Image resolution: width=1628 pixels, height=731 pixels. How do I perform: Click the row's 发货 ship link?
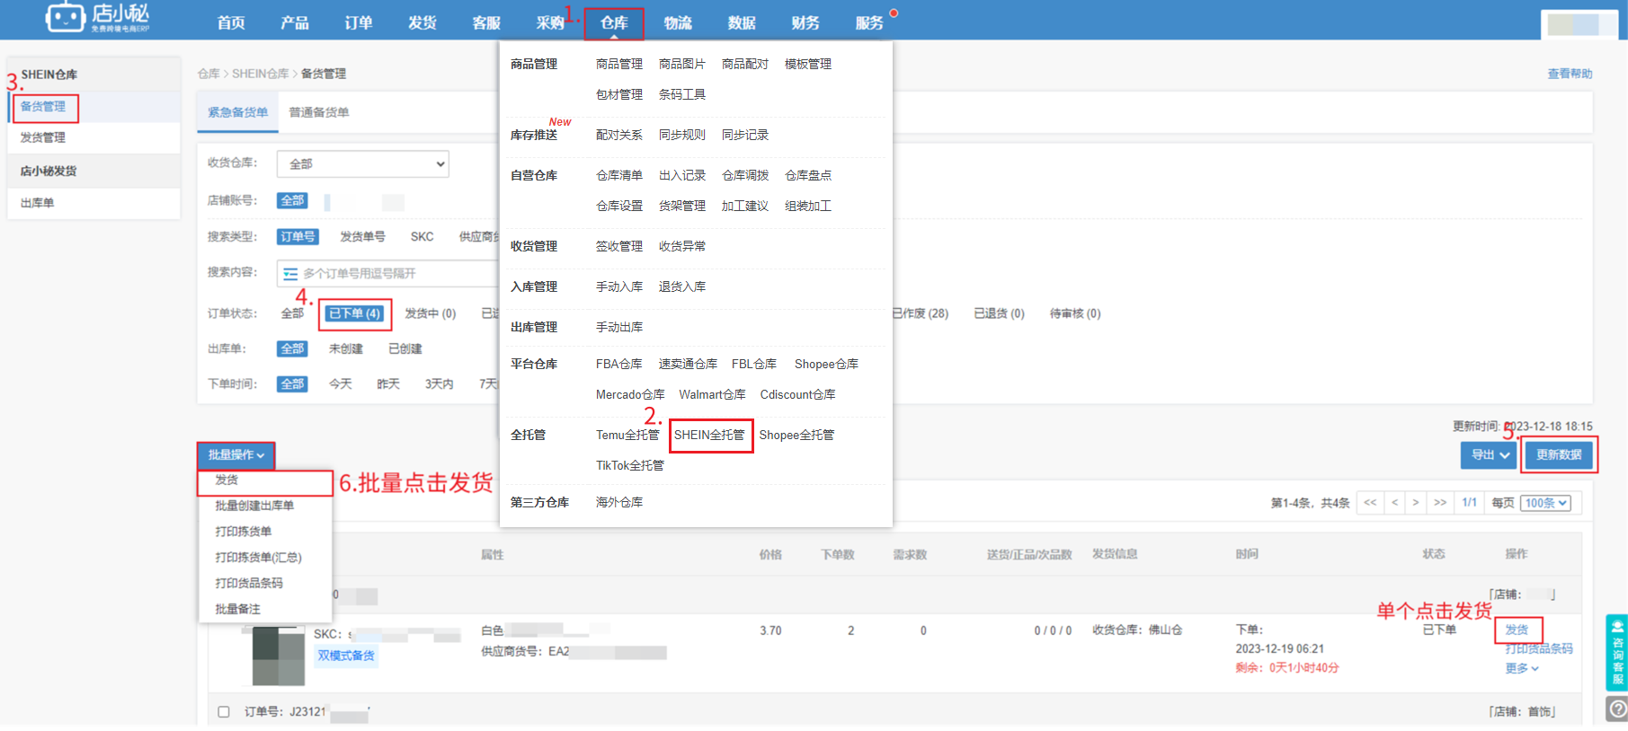coord(1517,630)
